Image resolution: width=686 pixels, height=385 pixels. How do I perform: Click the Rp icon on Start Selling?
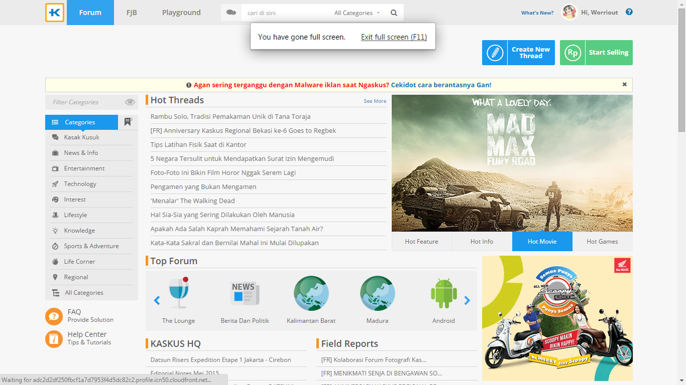573,53
